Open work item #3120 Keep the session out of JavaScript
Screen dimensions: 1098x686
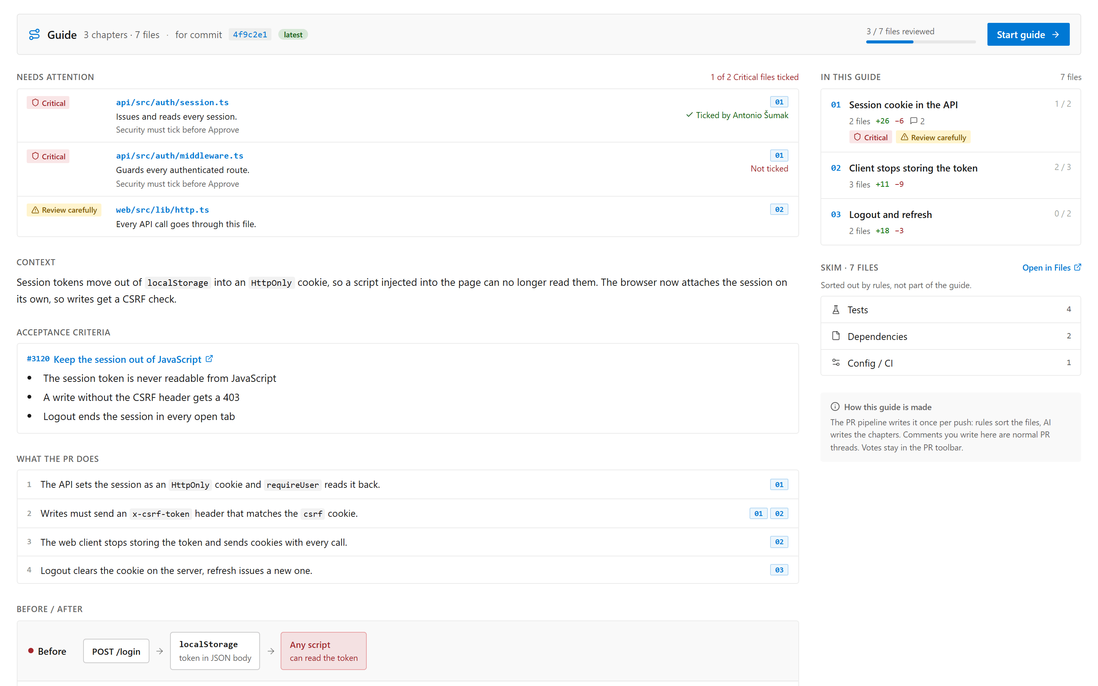click(x=120, y=359)
